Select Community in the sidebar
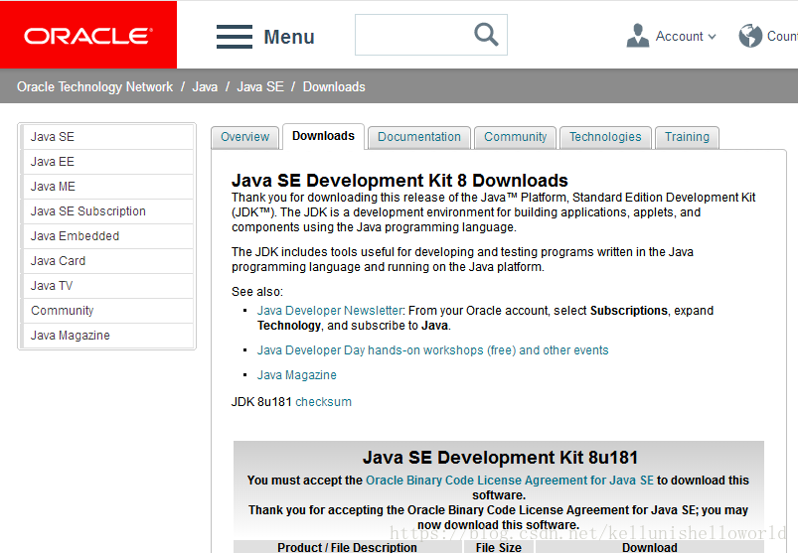The image size is (798, 553). [108, 311]
